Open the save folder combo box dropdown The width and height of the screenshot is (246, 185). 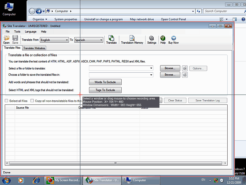[151, 75]
